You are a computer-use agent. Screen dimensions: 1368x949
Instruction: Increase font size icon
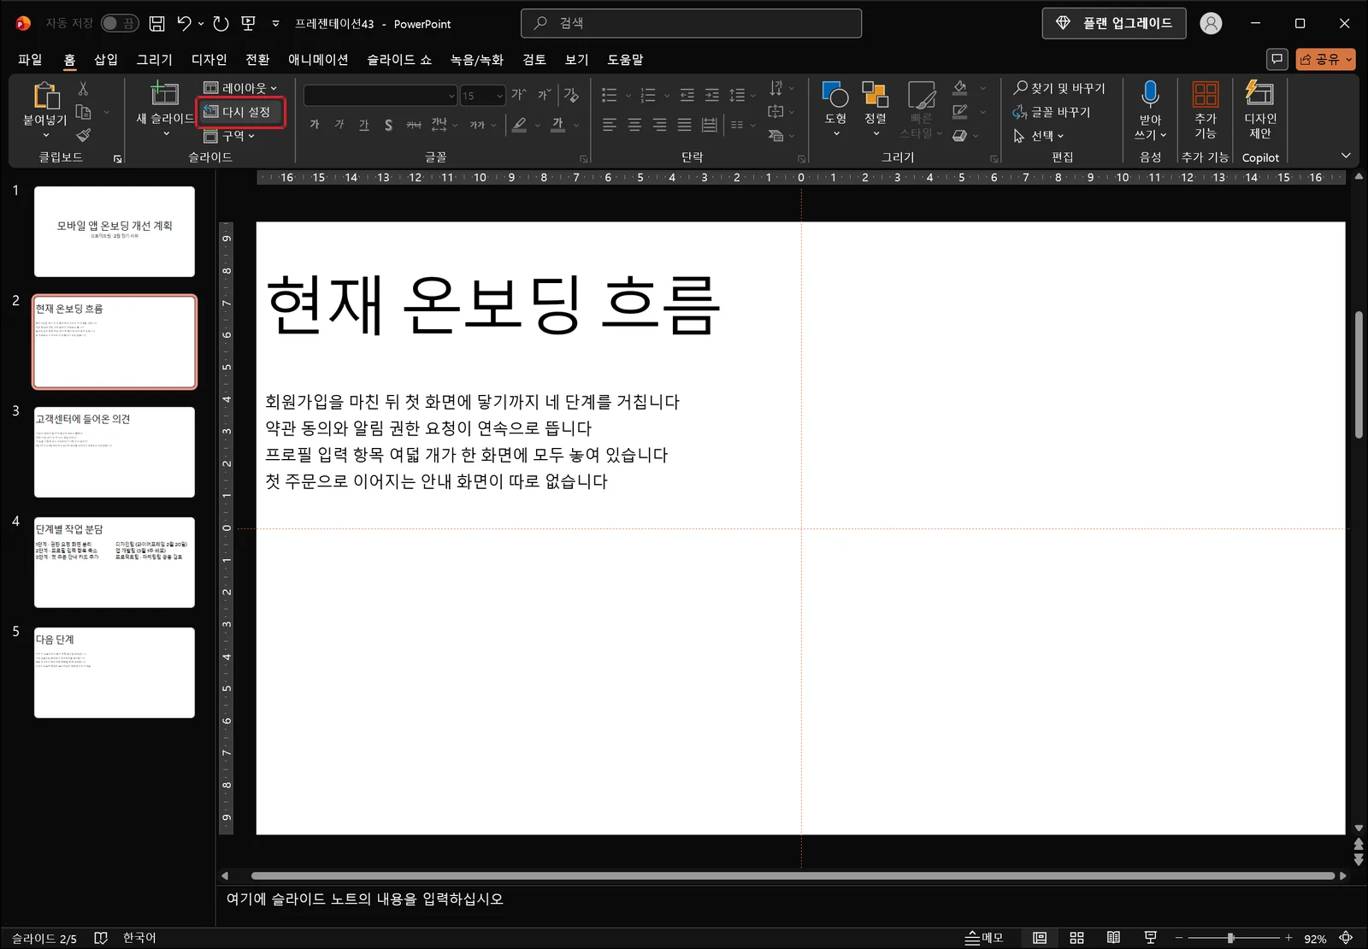519,95
